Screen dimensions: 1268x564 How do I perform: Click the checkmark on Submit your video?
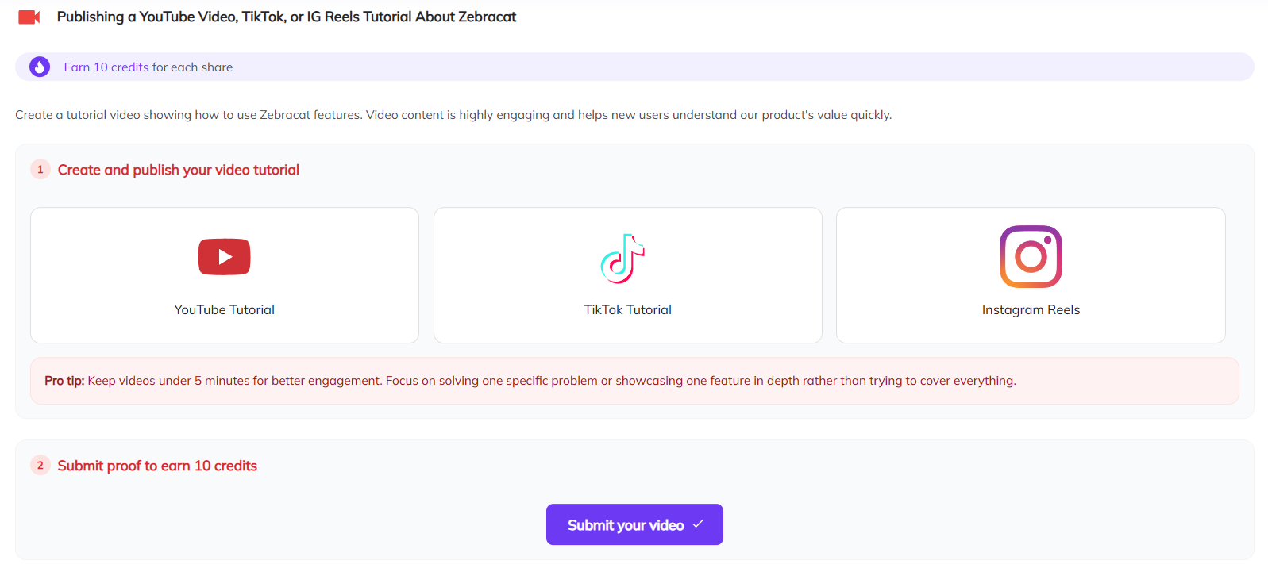[x=698, y=524]
